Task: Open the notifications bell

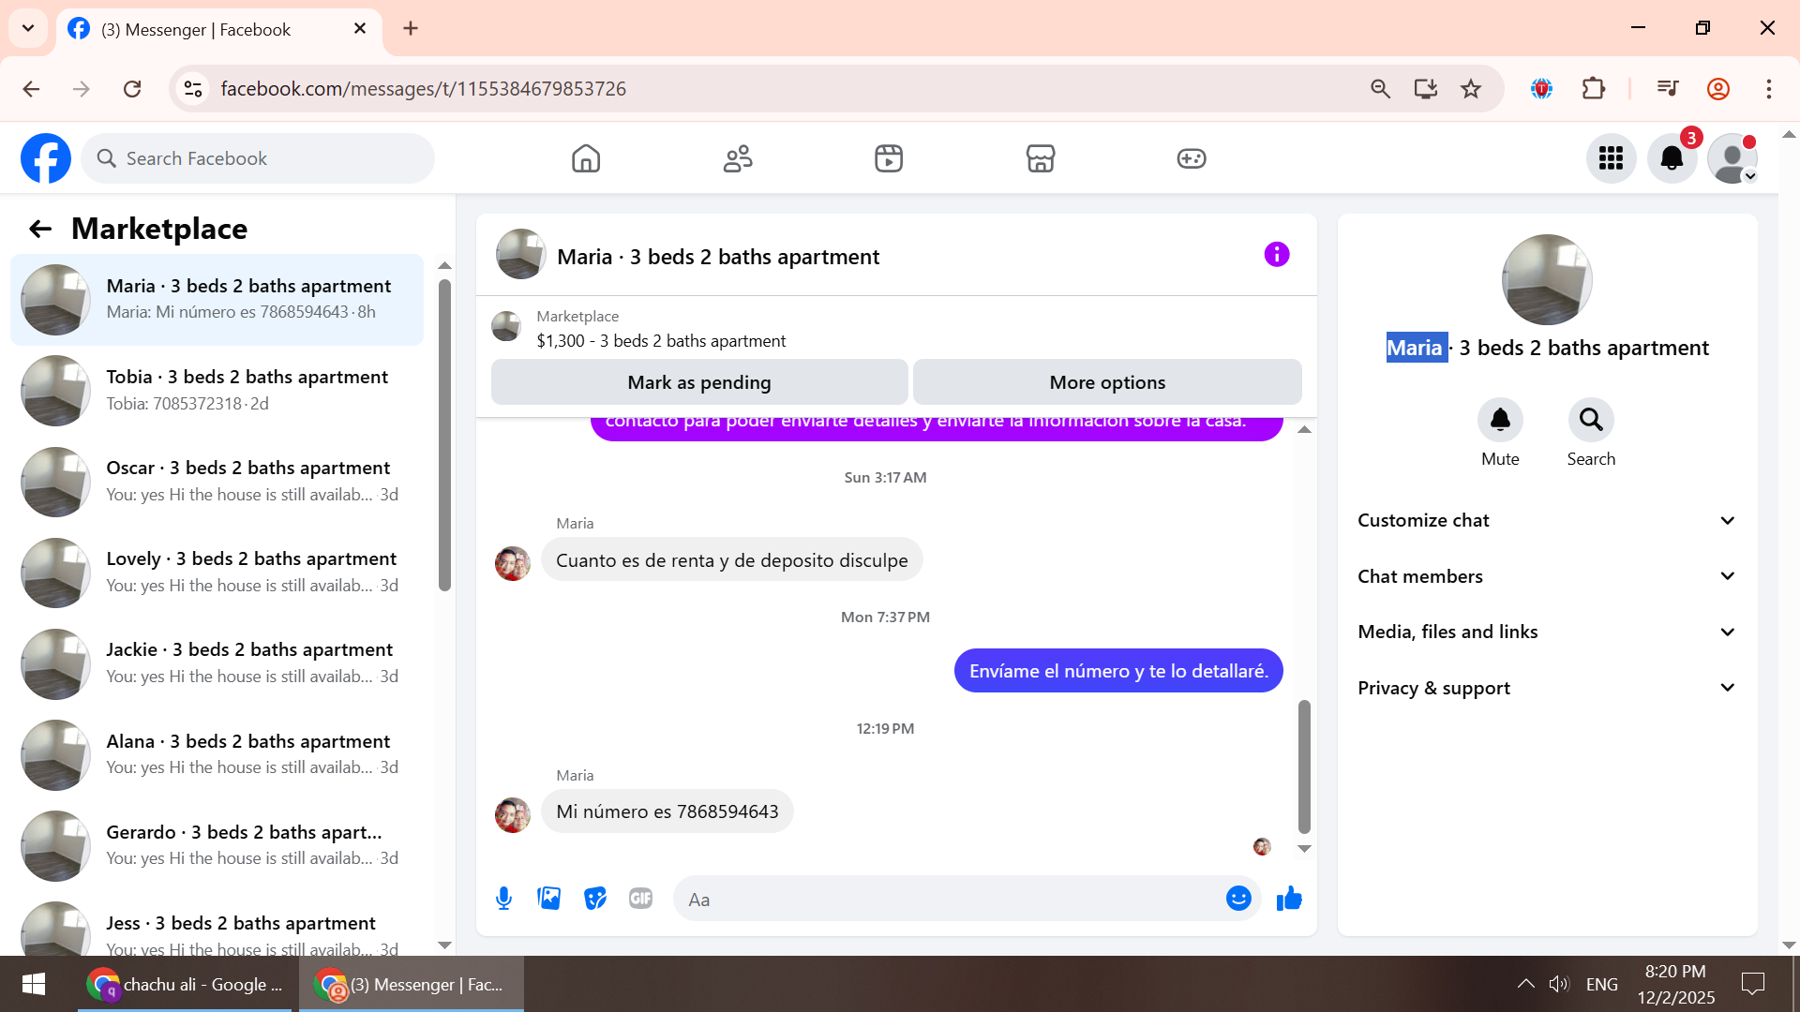Action: 1672,158
